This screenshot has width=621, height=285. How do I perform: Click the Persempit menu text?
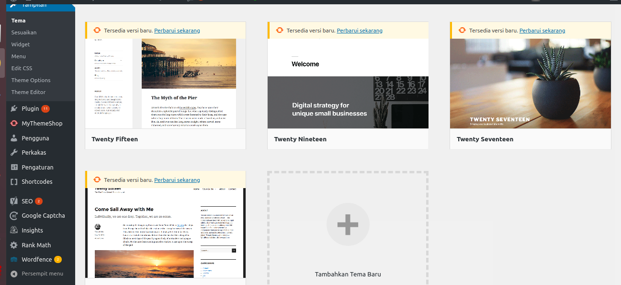(42, 274)
